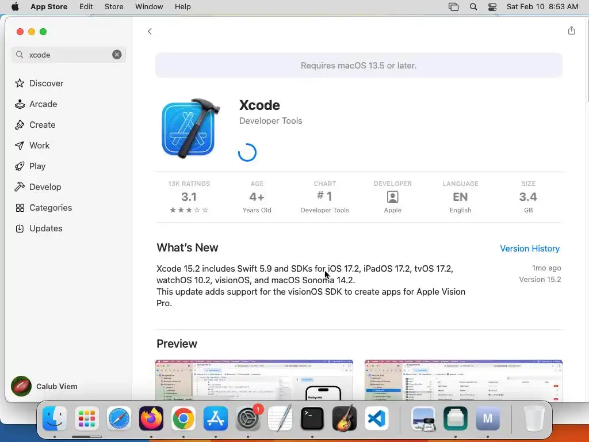Open Spotlight search in menu bar

[x=473, y=7]
